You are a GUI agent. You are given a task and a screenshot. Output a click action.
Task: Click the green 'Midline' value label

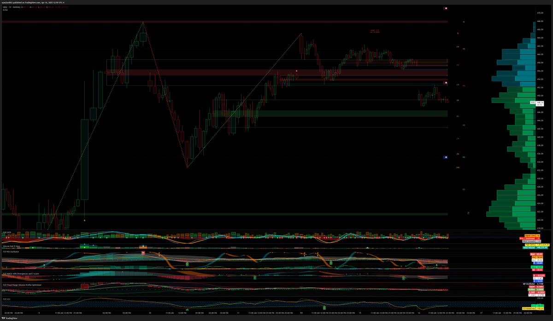(535, 290)
